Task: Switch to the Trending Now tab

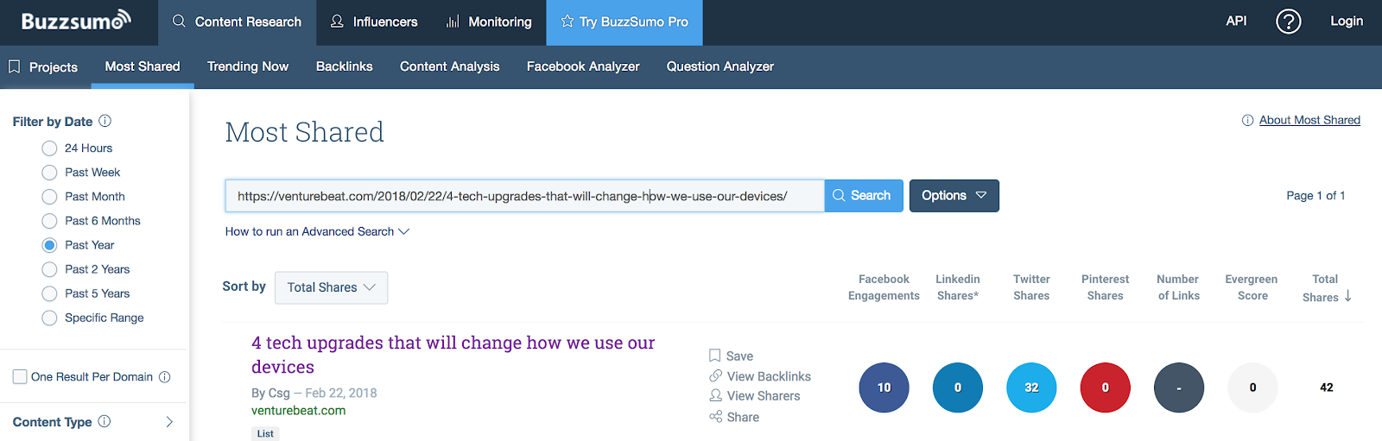Action: point(248,66)
